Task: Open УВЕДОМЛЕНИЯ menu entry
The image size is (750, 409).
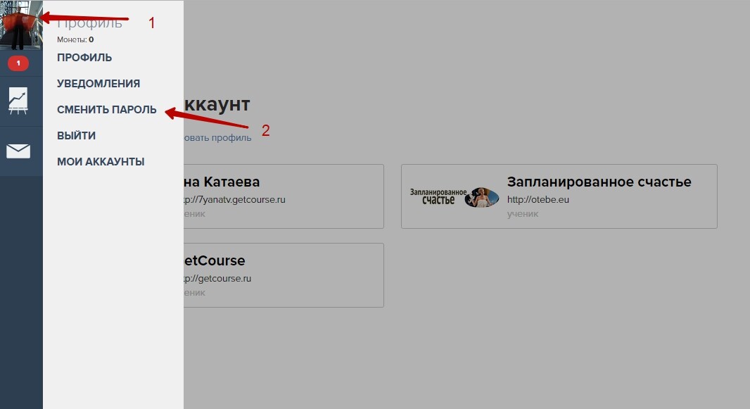Action: pos(98,84)
